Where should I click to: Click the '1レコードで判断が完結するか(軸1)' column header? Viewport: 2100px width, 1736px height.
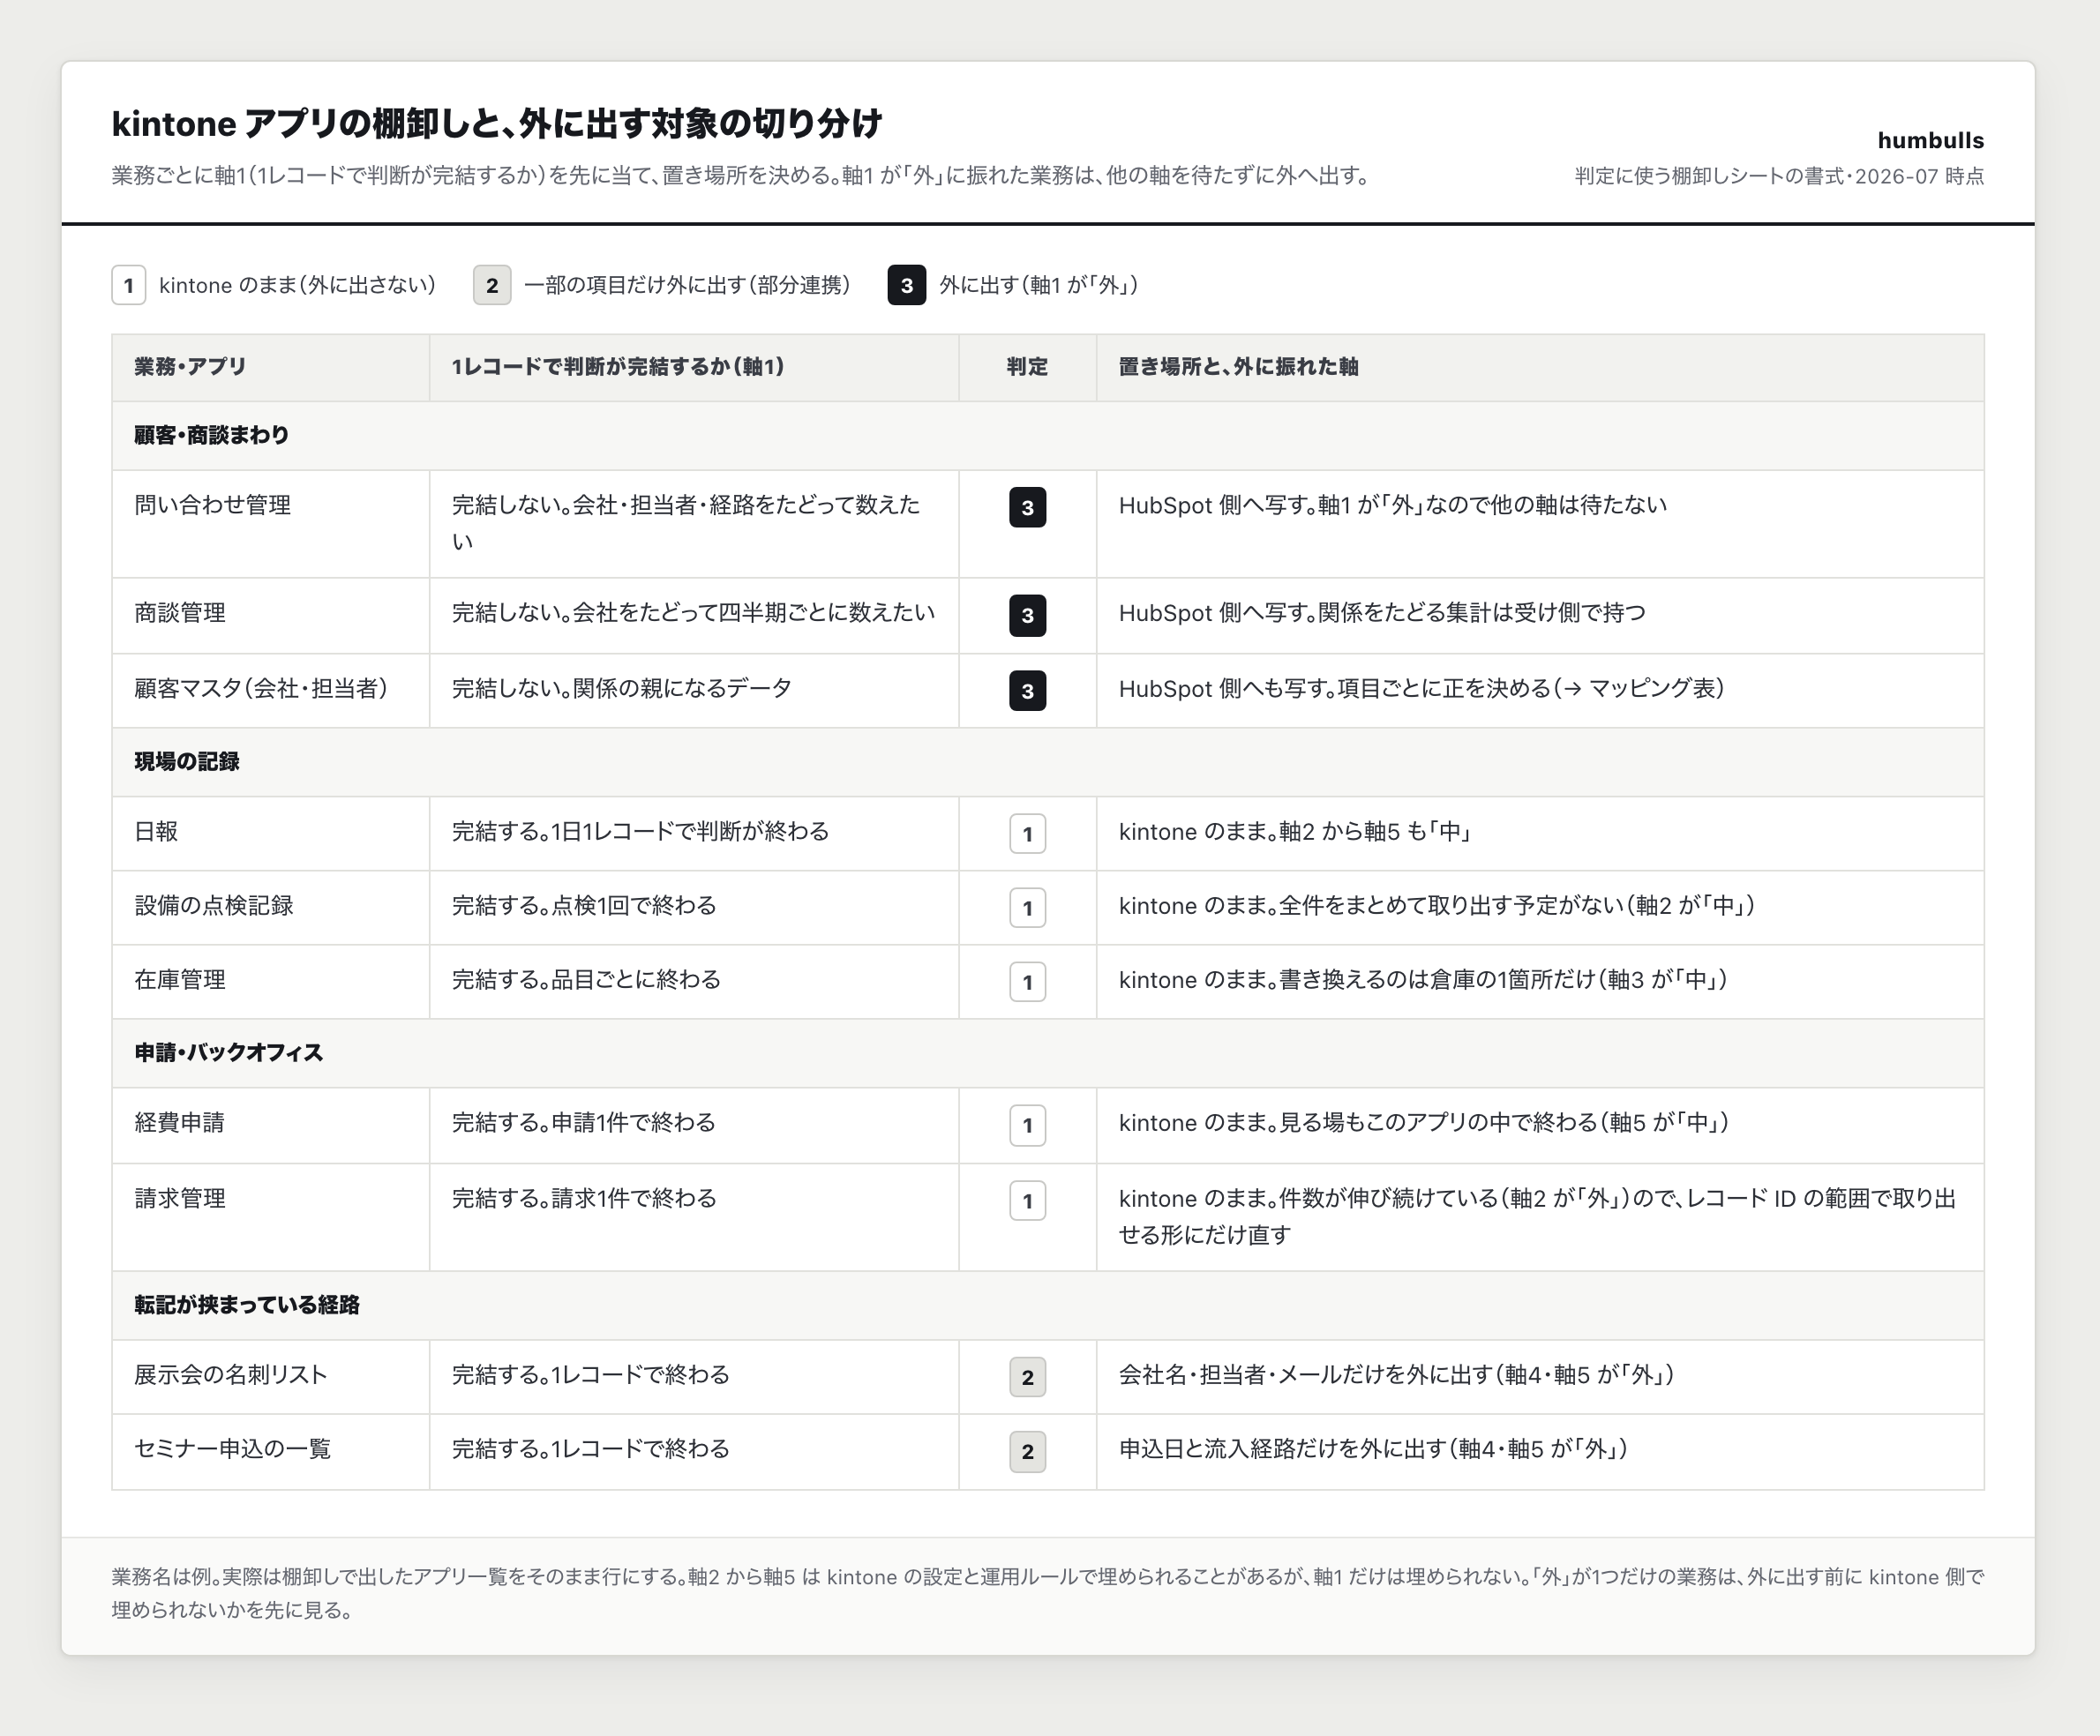[694, 367]
